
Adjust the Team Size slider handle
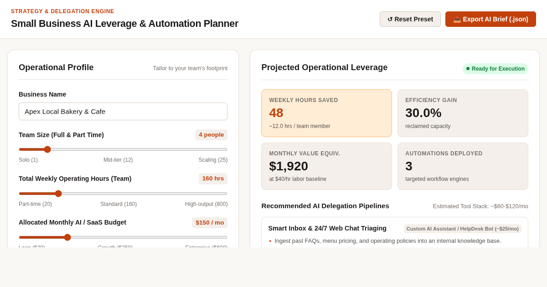point(47,149)
